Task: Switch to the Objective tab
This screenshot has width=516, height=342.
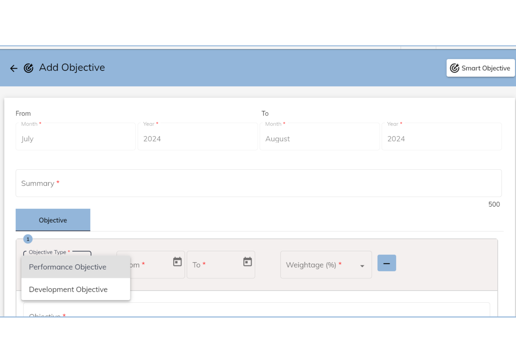Action: [x=53, y=220]
